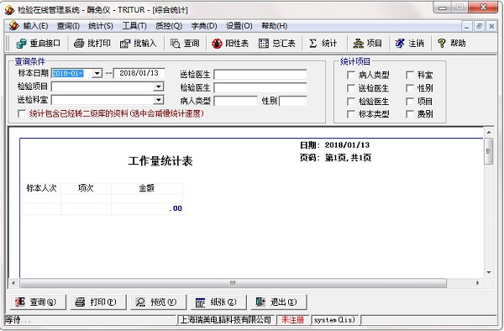Open 批打印 batch print tool

(92, 44)
